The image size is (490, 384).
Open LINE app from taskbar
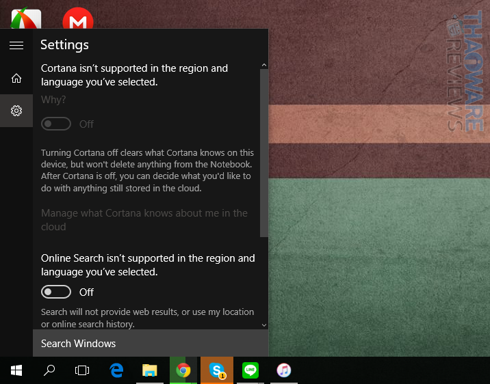tap(250, 370)
